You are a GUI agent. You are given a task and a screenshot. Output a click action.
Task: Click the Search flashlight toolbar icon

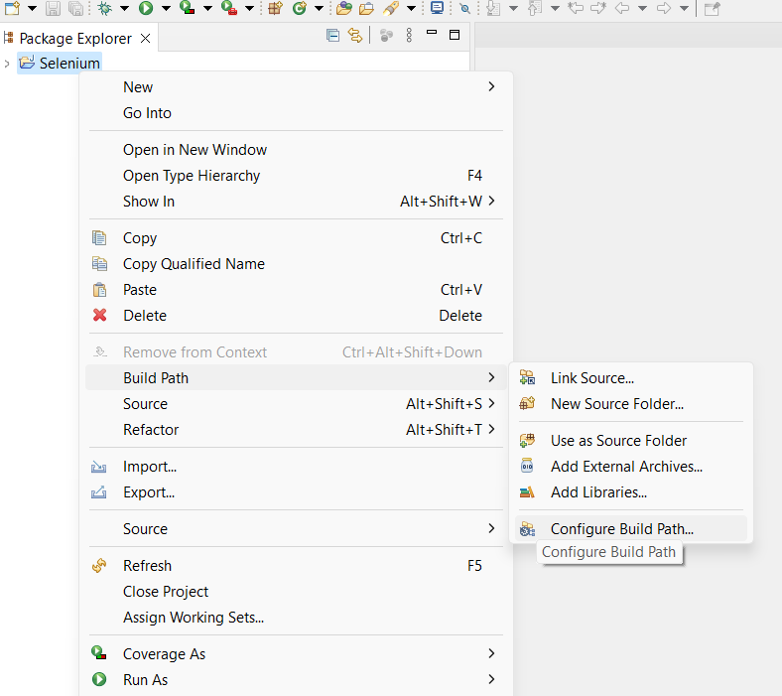pos(391,8)
